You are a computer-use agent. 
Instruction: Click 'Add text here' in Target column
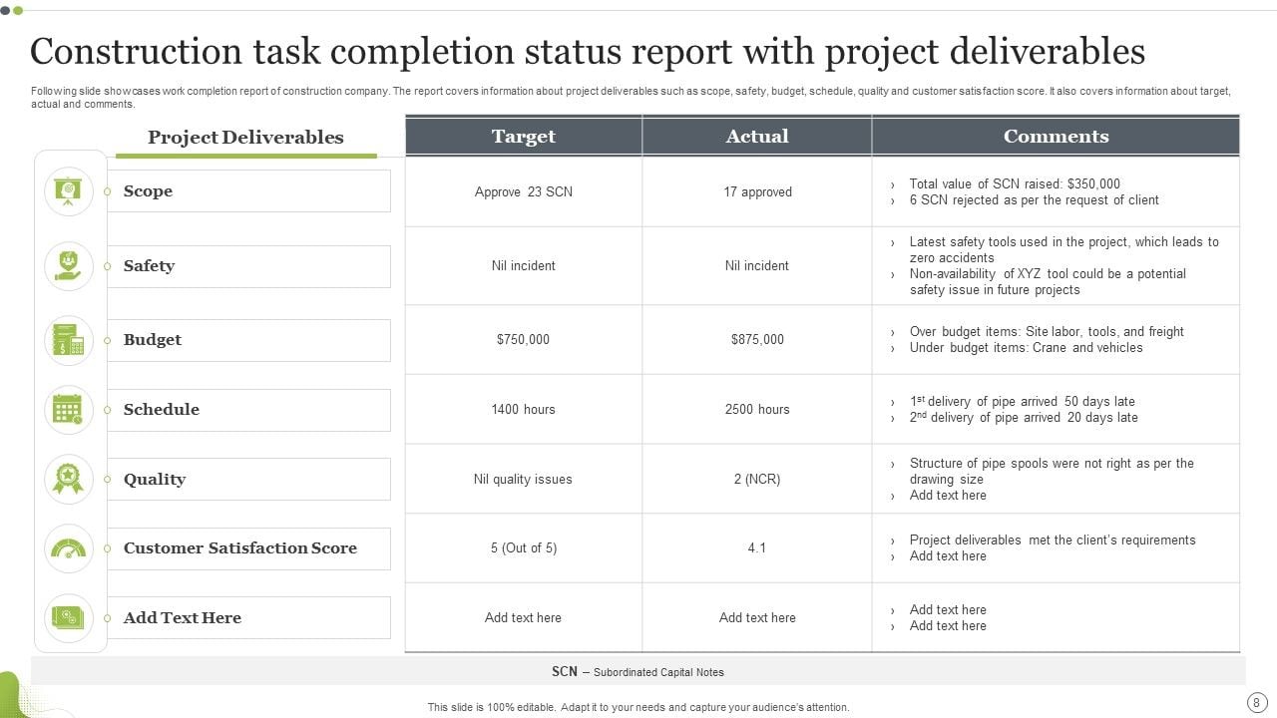pos(524,617)
